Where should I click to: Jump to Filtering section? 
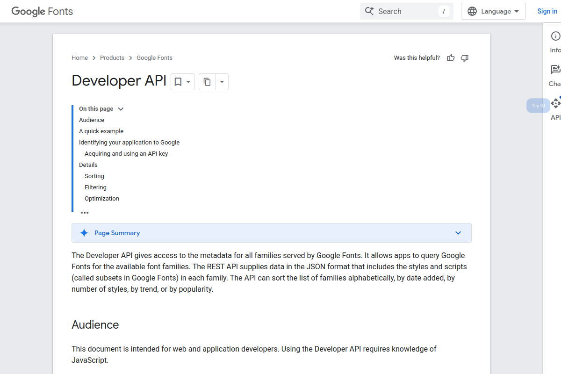[x=96, y=187]
